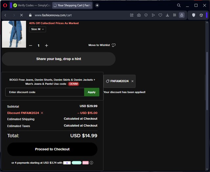This screenshot has width=210, height=172.
Task: Open the extensions cube icon
Action: tap(201, 15)
